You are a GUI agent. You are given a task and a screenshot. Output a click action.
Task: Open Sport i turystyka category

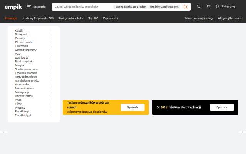pos(24,62)
